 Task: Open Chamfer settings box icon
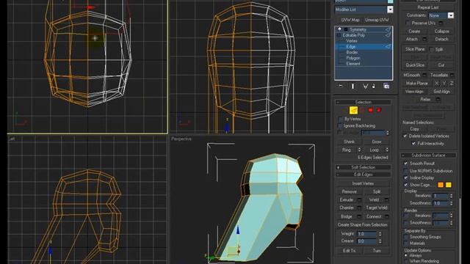tap(359, 208)
